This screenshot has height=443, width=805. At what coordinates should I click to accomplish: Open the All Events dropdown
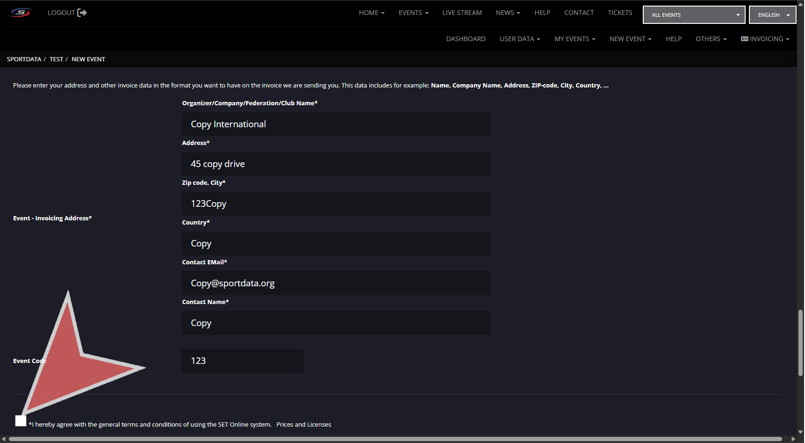694,15
